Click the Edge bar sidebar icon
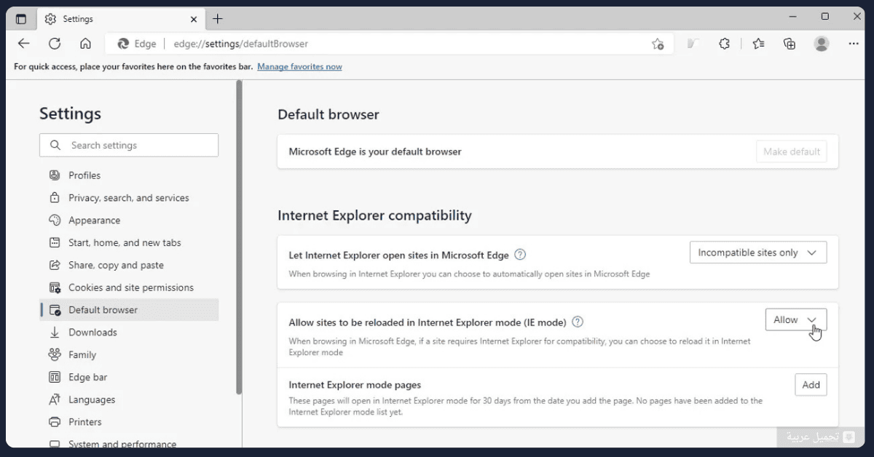Image resolution: width=874 pixels, height=457 pixels. (55, 378)
